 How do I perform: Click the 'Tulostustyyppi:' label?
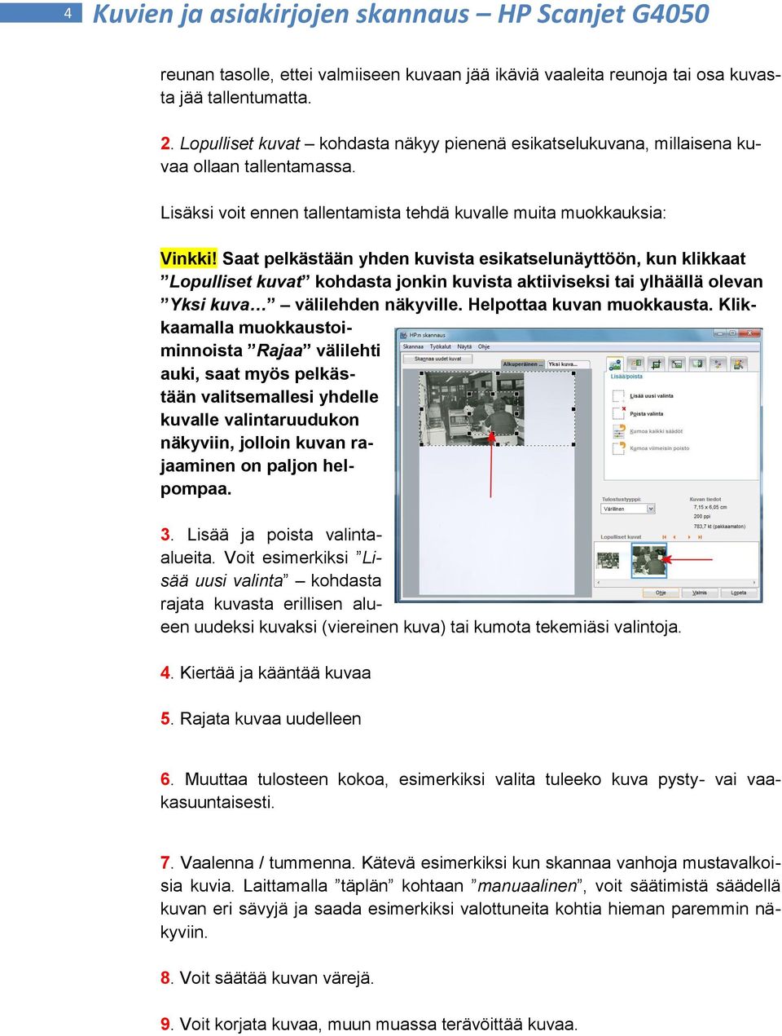[x=621, y=499]
